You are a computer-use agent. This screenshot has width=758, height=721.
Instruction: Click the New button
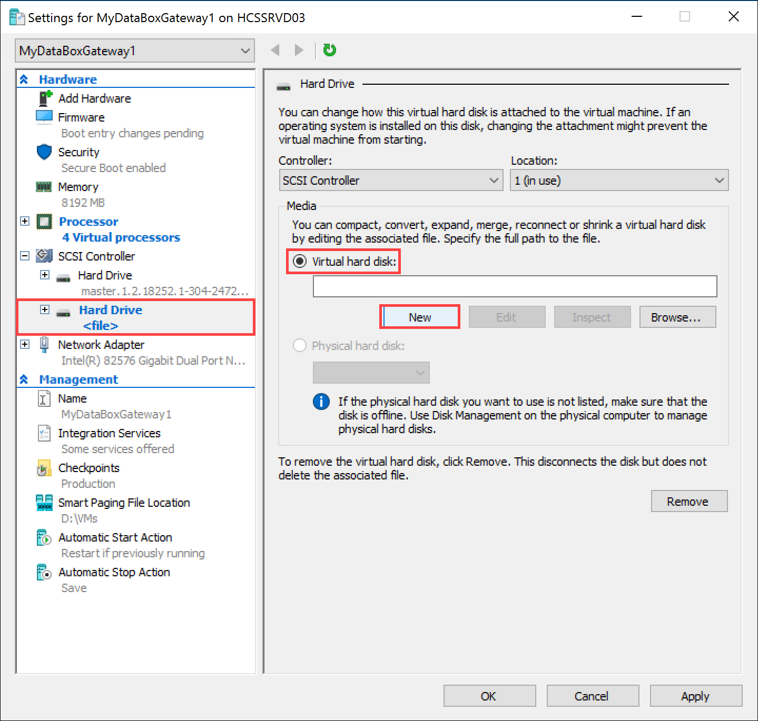(420, 317)
